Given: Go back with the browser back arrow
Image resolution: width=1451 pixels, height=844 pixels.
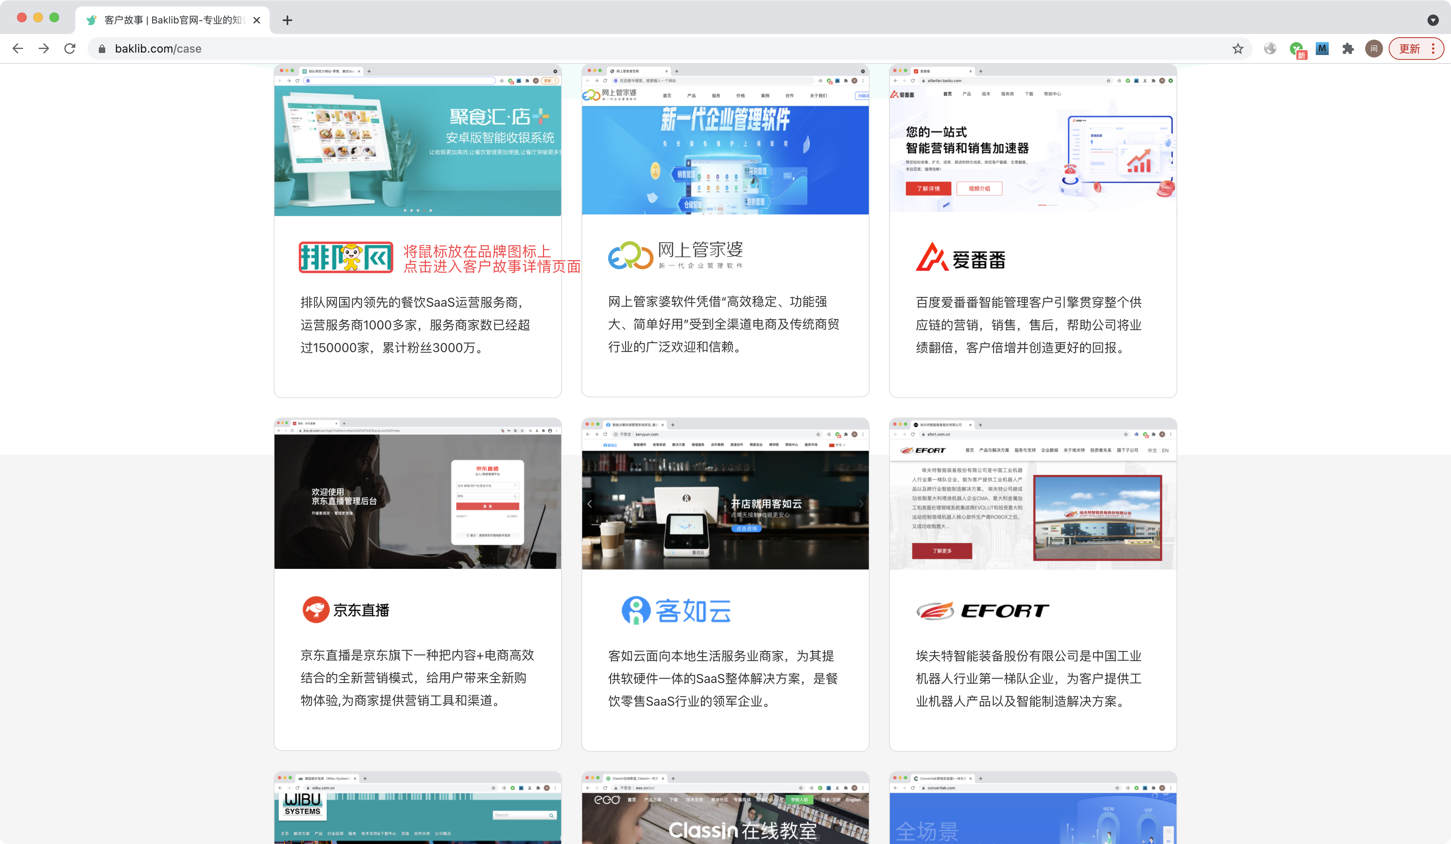Looking at the screenshot, I should 18,49.
